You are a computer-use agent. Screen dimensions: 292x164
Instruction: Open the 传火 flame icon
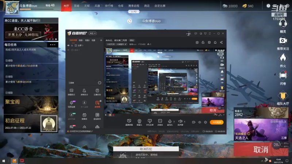[x=283, y=58]
